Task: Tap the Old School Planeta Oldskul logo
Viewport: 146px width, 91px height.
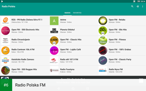Action: pyautogui.click(x=54, y=31)
